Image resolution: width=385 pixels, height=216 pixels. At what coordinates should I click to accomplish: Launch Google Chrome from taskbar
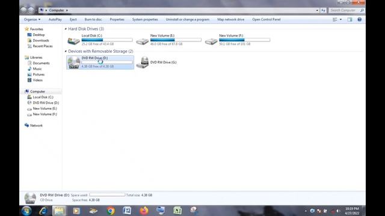coord(111,211)
